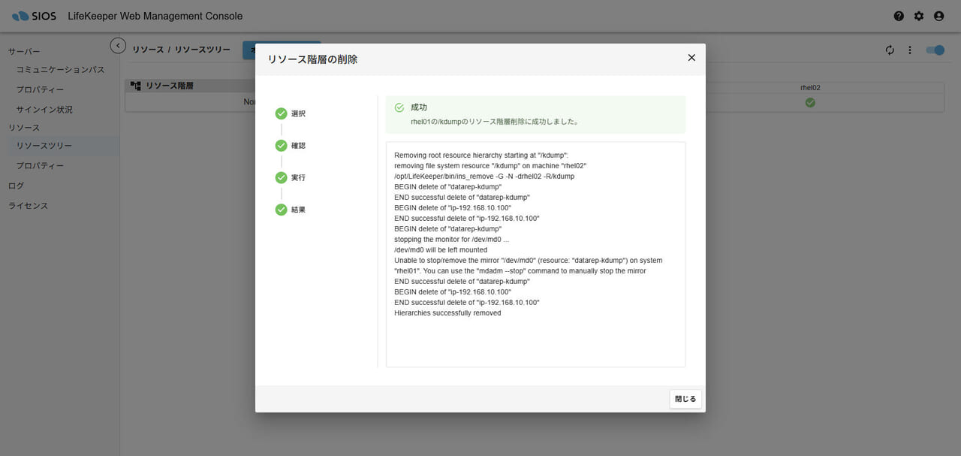Open the user account icon menu

[938, 16]
